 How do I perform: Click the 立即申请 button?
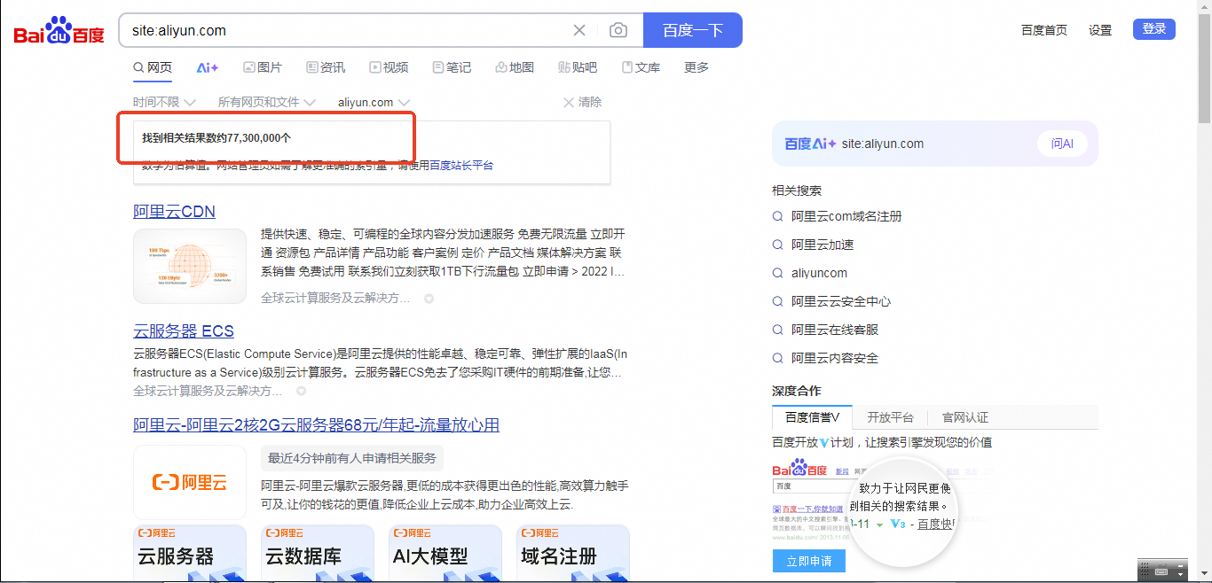pyautogui.click(x=809, y=561)
